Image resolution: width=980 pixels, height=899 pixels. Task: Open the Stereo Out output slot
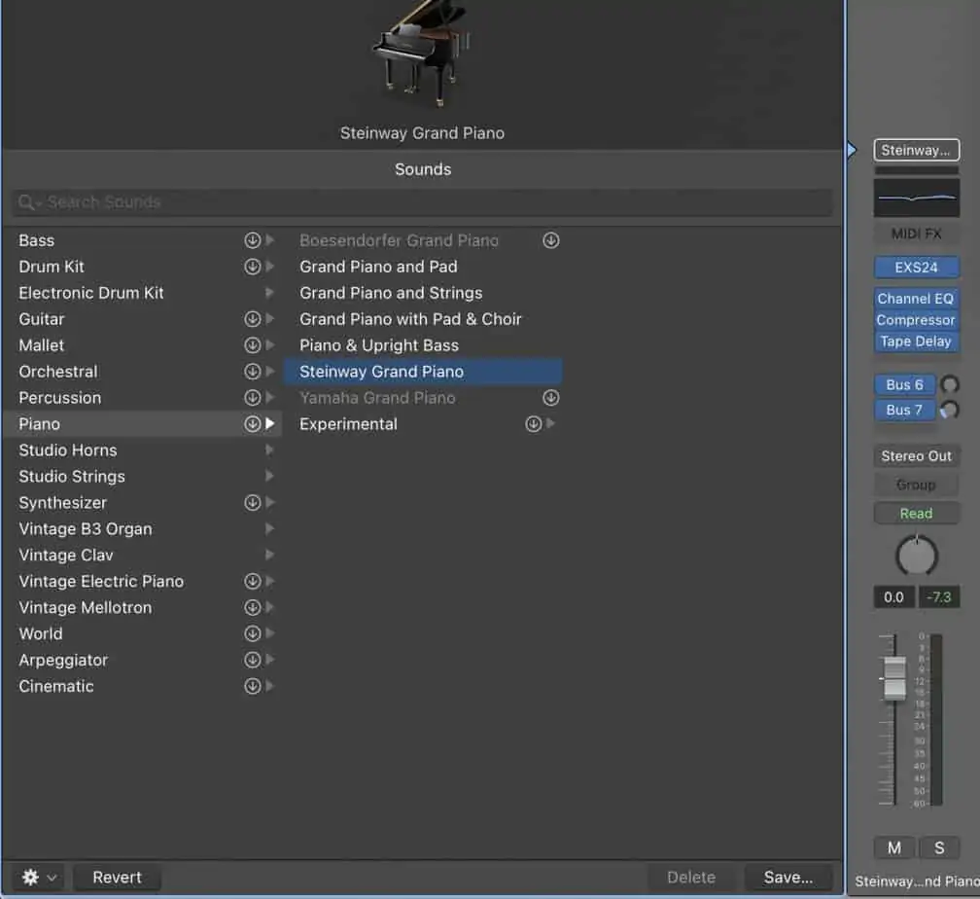(916, 456)
